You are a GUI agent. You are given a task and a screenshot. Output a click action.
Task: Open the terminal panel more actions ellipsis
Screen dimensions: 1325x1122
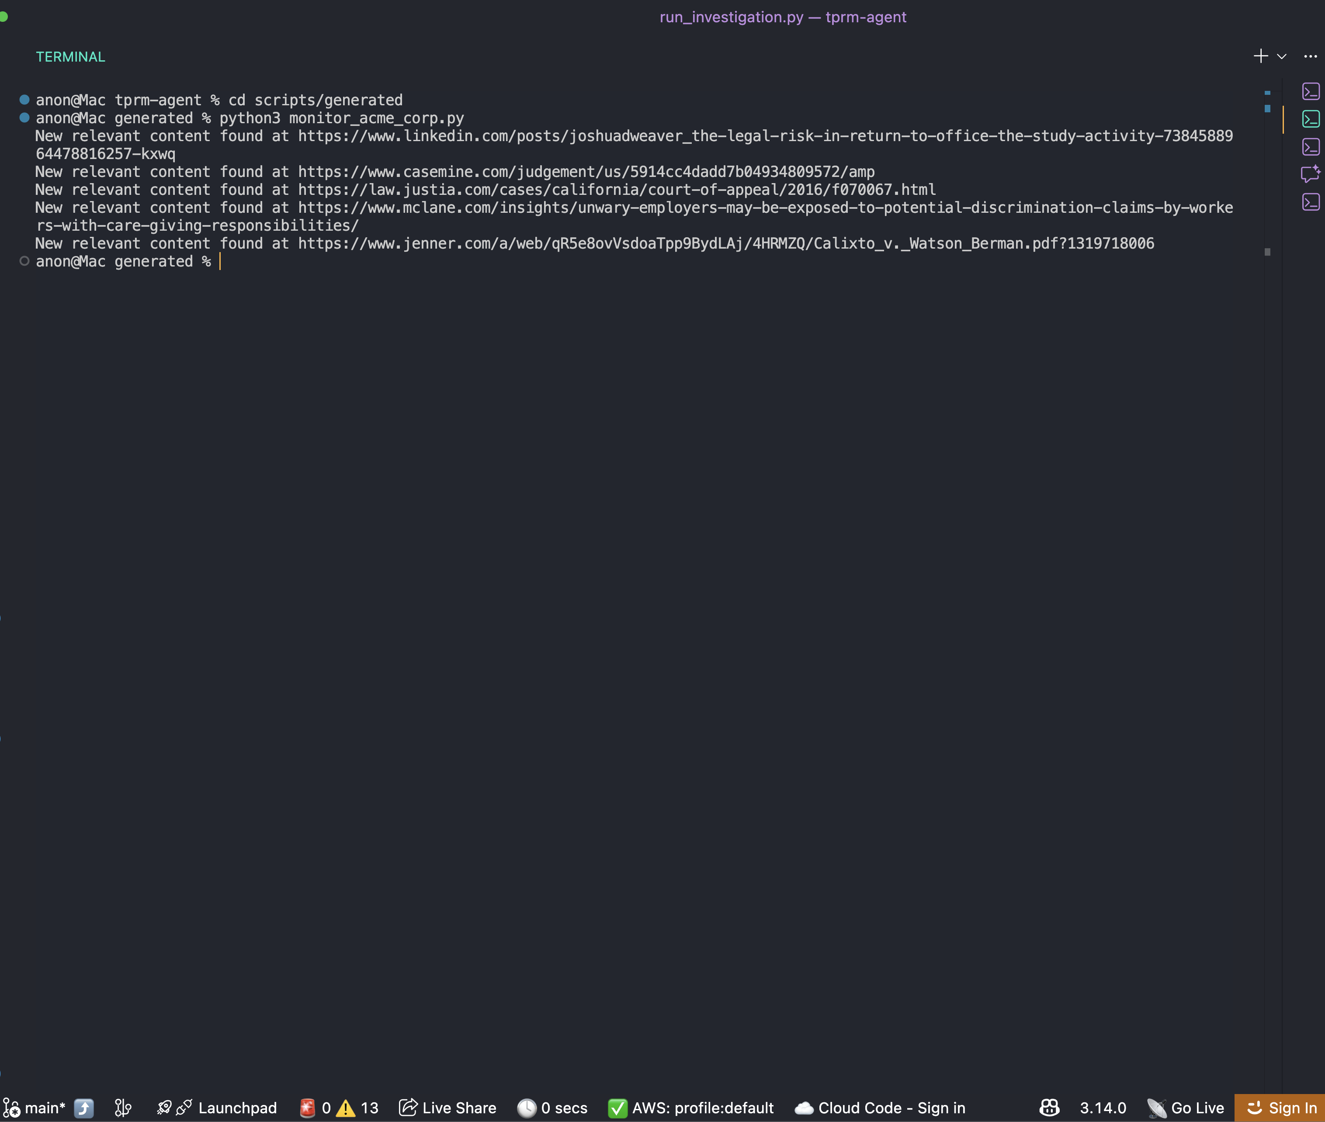pyautogui.click(x=1310, y=56)
